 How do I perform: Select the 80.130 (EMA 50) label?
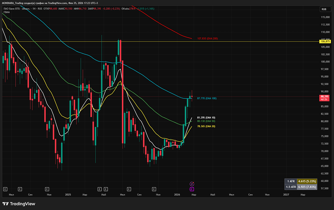pyautogui.click(x=206, y=121)
